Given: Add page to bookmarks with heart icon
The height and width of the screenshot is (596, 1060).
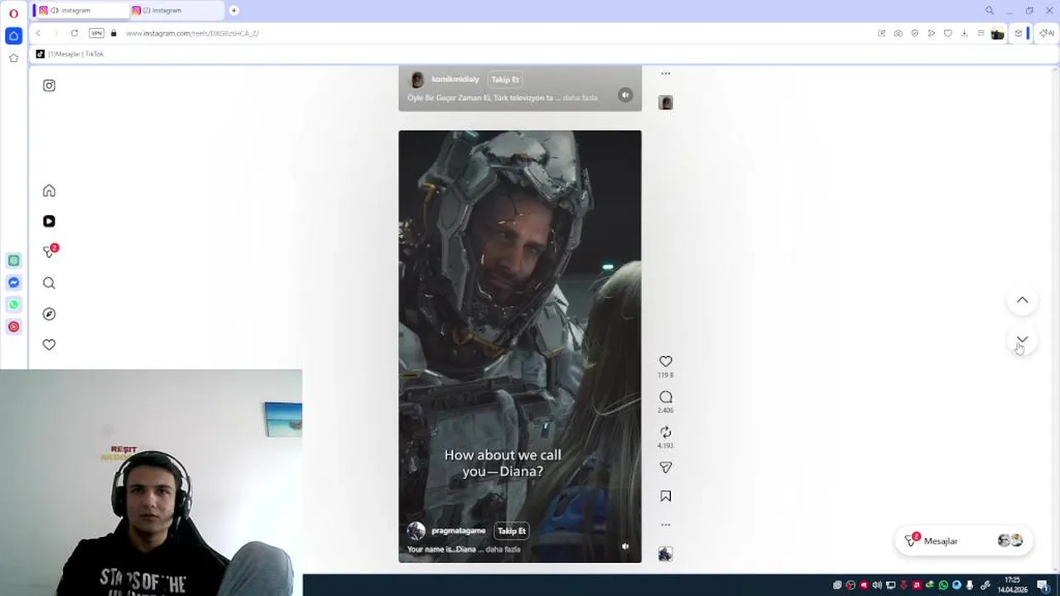Looking at the screenshot, I should pyautogui.click(x=948, y=33).
